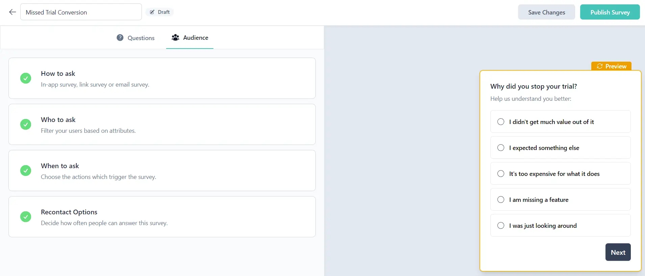
Task: Click the Publish Survey button
Action: tap(610, 12)
